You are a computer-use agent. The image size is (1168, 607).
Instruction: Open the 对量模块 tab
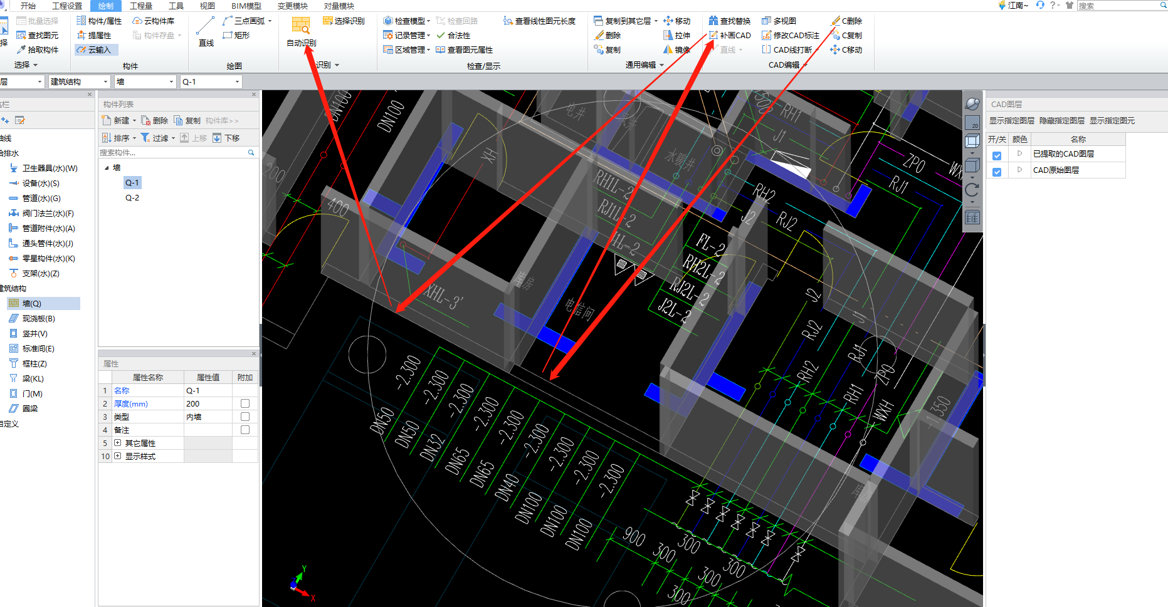339,6
